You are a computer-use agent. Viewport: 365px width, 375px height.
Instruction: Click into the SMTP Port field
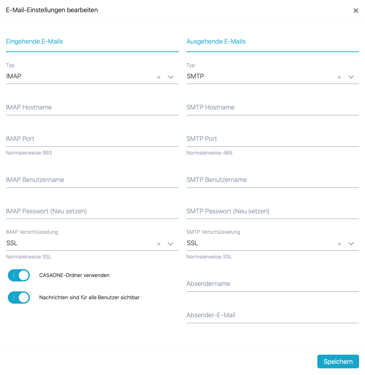click(273, 139)
